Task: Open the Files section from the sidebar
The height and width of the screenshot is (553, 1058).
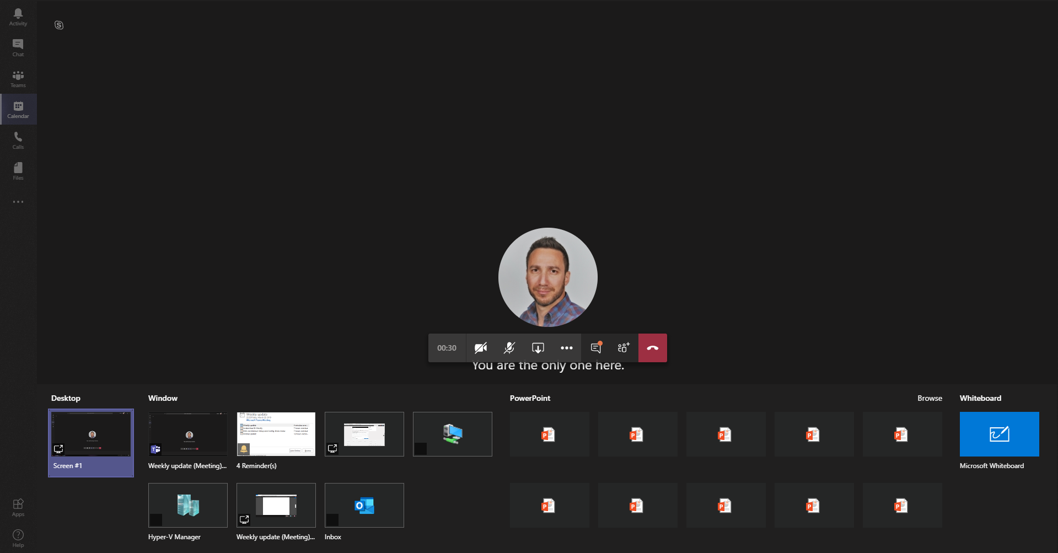Action: (18, 170)
